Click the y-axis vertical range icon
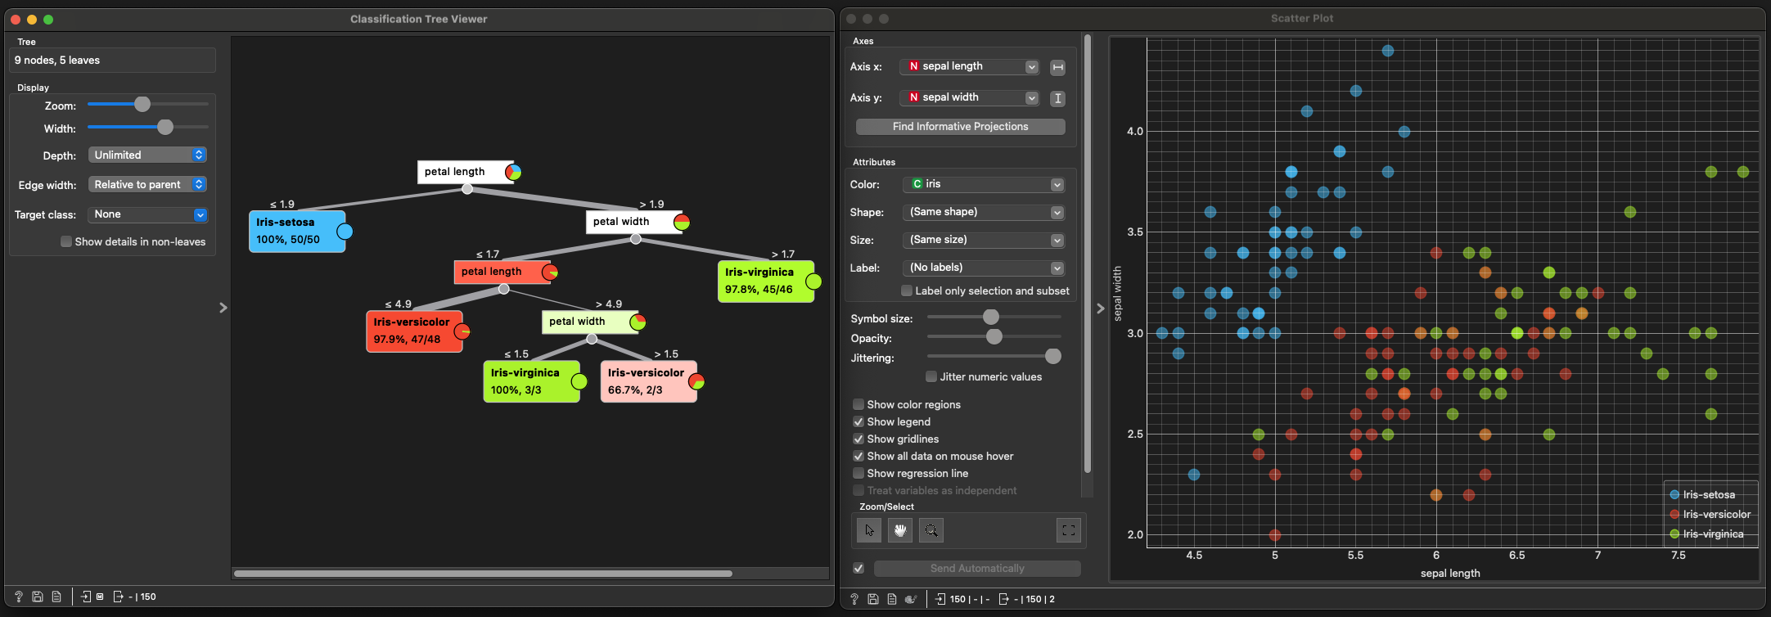 [x=1058, y=98]
